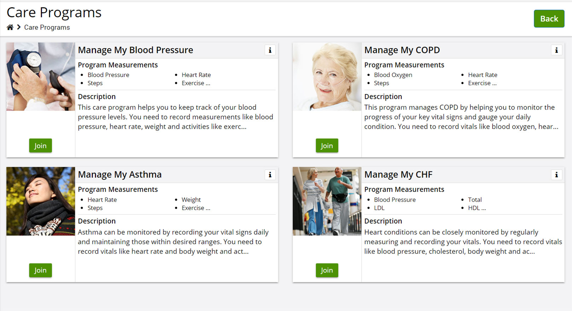Open info icon for Manage My Asthma
Viewport: 572px width, 311px height.
click(270, 175)
